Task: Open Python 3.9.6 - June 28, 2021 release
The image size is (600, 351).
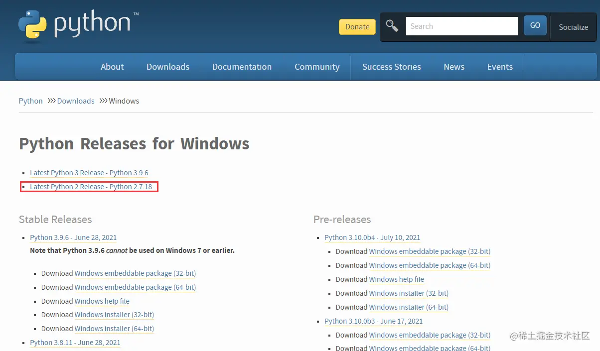Action: 73,237
